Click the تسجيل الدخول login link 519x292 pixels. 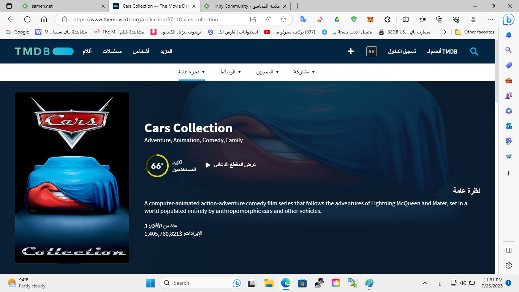coord(402,51)
